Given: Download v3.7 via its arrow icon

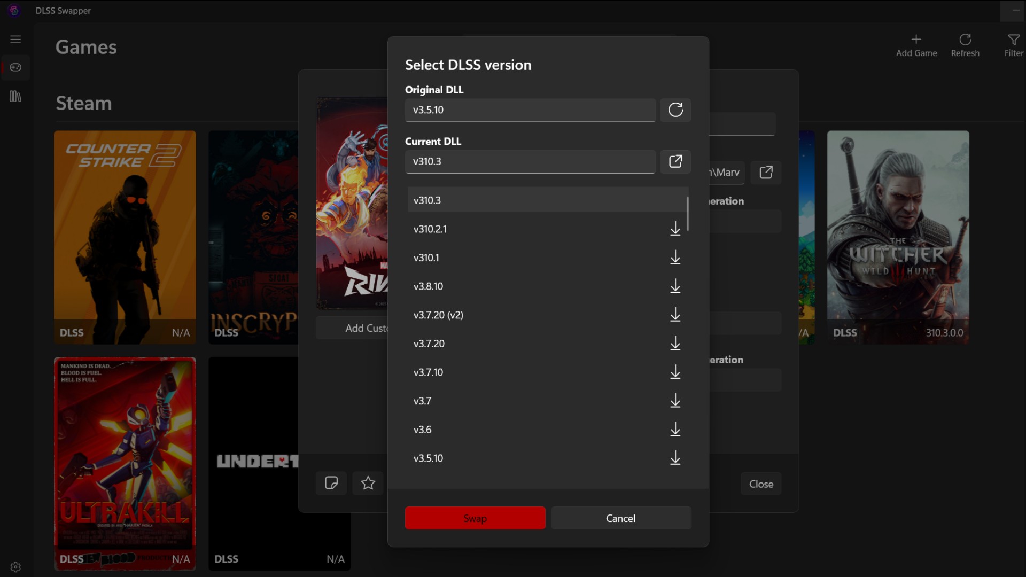Looking at the screenshot, I should click(x=675, y=401).
